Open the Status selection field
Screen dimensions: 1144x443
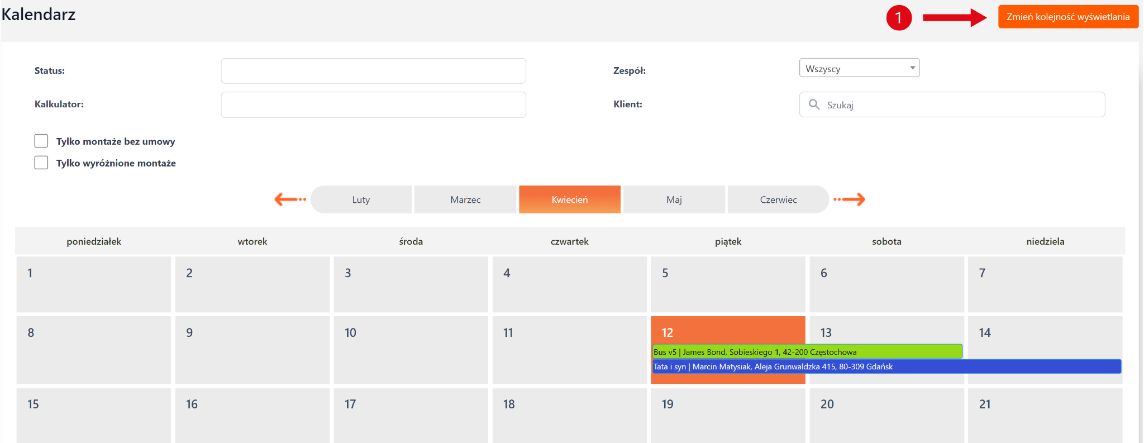(373, 71)
